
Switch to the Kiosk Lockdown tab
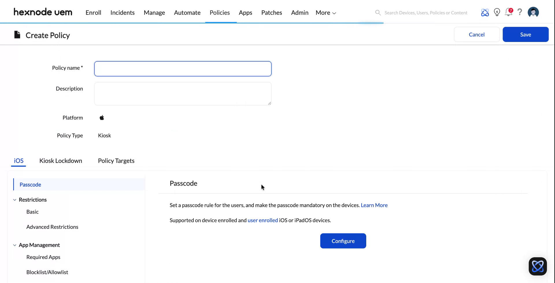click(61, 161)
